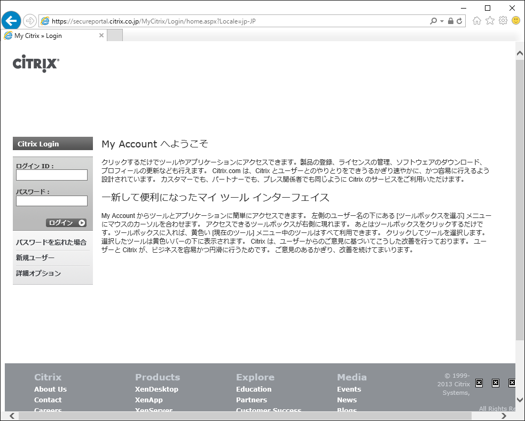Viewport: 525px width, 421px height.
Task: Switch to the My Citrix » Login tab
Action: click(48, 36)
